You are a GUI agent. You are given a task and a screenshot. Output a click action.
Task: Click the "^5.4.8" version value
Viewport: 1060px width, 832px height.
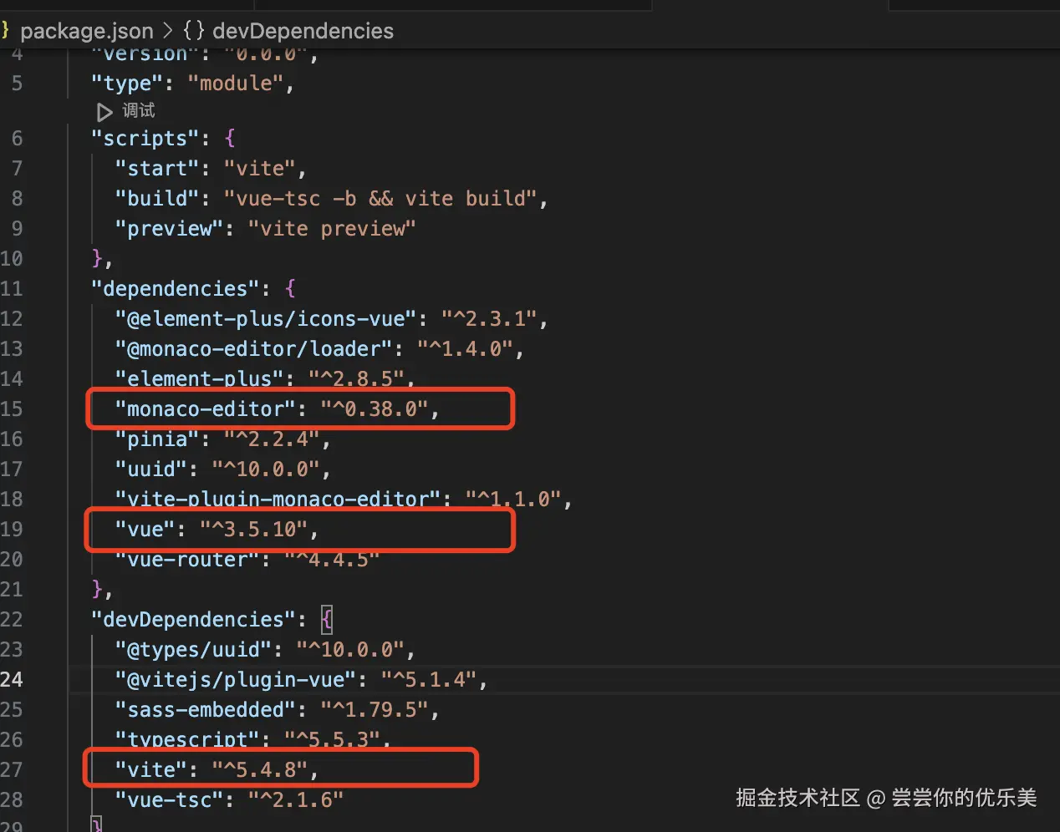point(260,770)
